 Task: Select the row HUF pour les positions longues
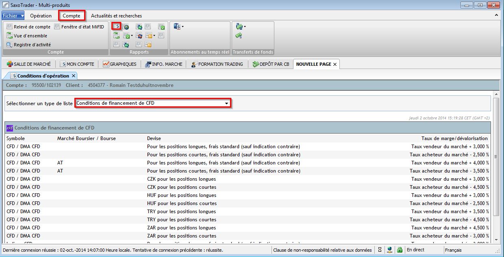click(x=248, y=195)
